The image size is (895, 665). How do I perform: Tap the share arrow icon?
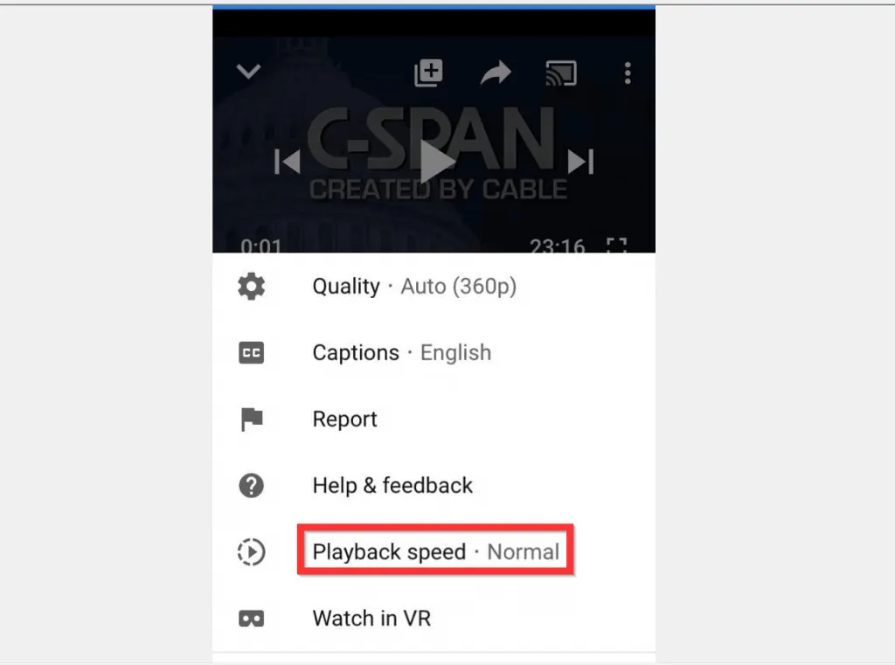click(496, 73)
